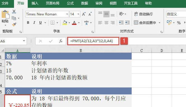Toggle underline formatting
The width and height of the screenshot is (186, 107).
pyautogui.click(x=40, y=22)
